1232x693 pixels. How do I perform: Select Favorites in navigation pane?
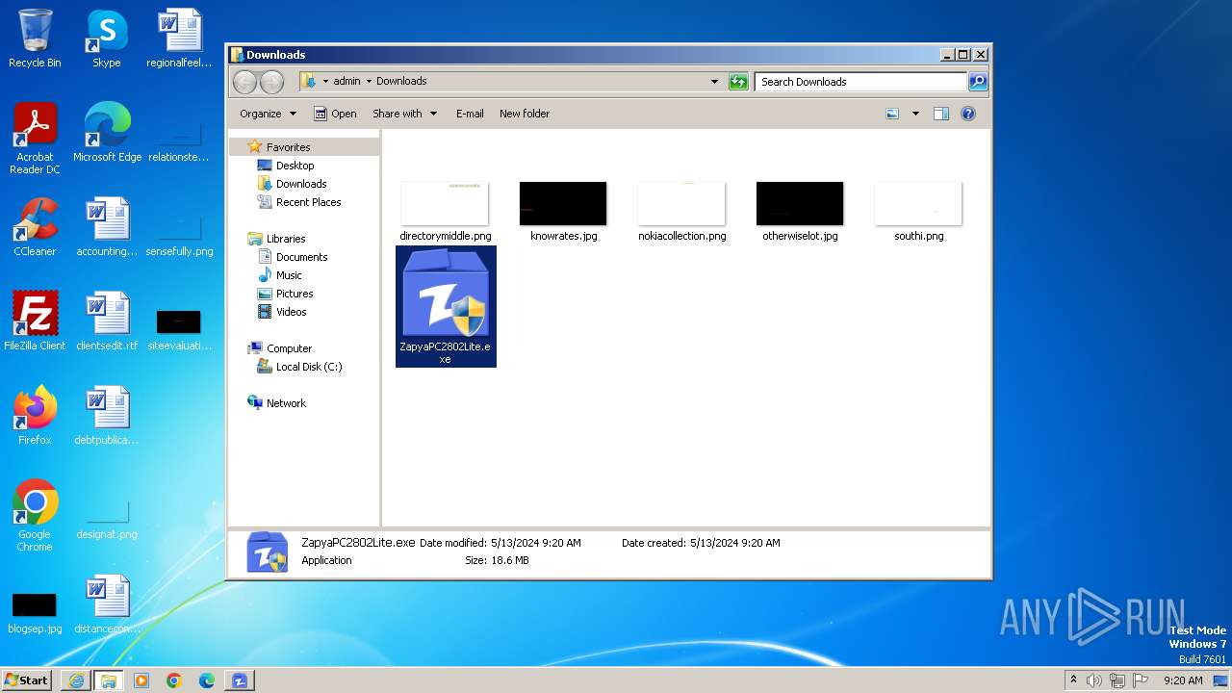point(288,147)
